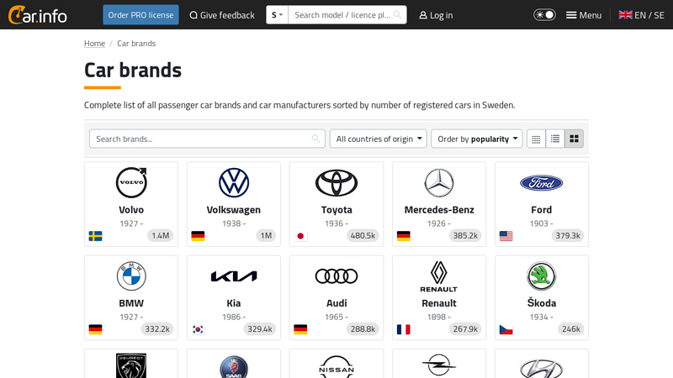Focus the Search model / licence plate field

(x=342, y=15)
